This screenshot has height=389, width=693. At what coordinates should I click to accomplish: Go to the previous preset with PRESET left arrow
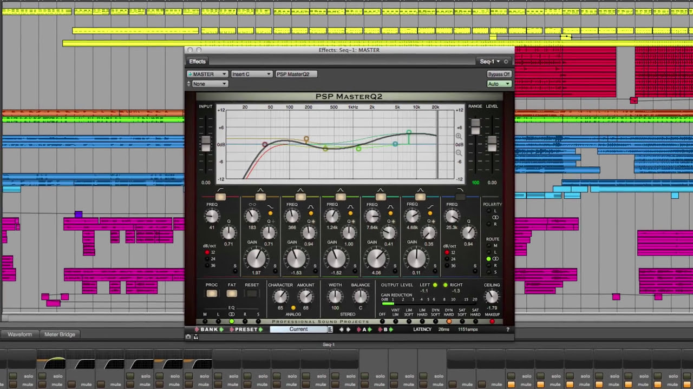click(232, 330)
